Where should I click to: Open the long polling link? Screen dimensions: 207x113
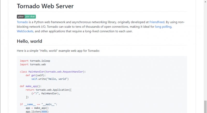pyautogui.click(x=163, y=27)
